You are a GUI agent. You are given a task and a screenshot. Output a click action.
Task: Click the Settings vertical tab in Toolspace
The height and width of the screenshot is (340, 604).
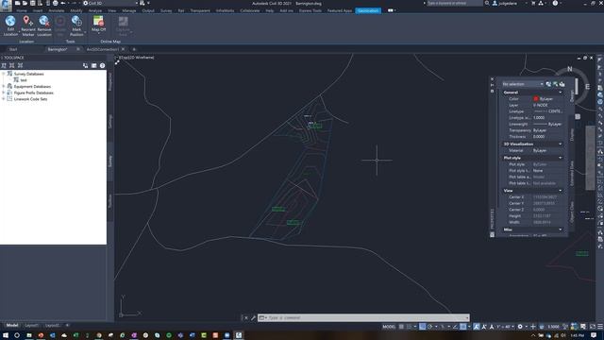110,121
